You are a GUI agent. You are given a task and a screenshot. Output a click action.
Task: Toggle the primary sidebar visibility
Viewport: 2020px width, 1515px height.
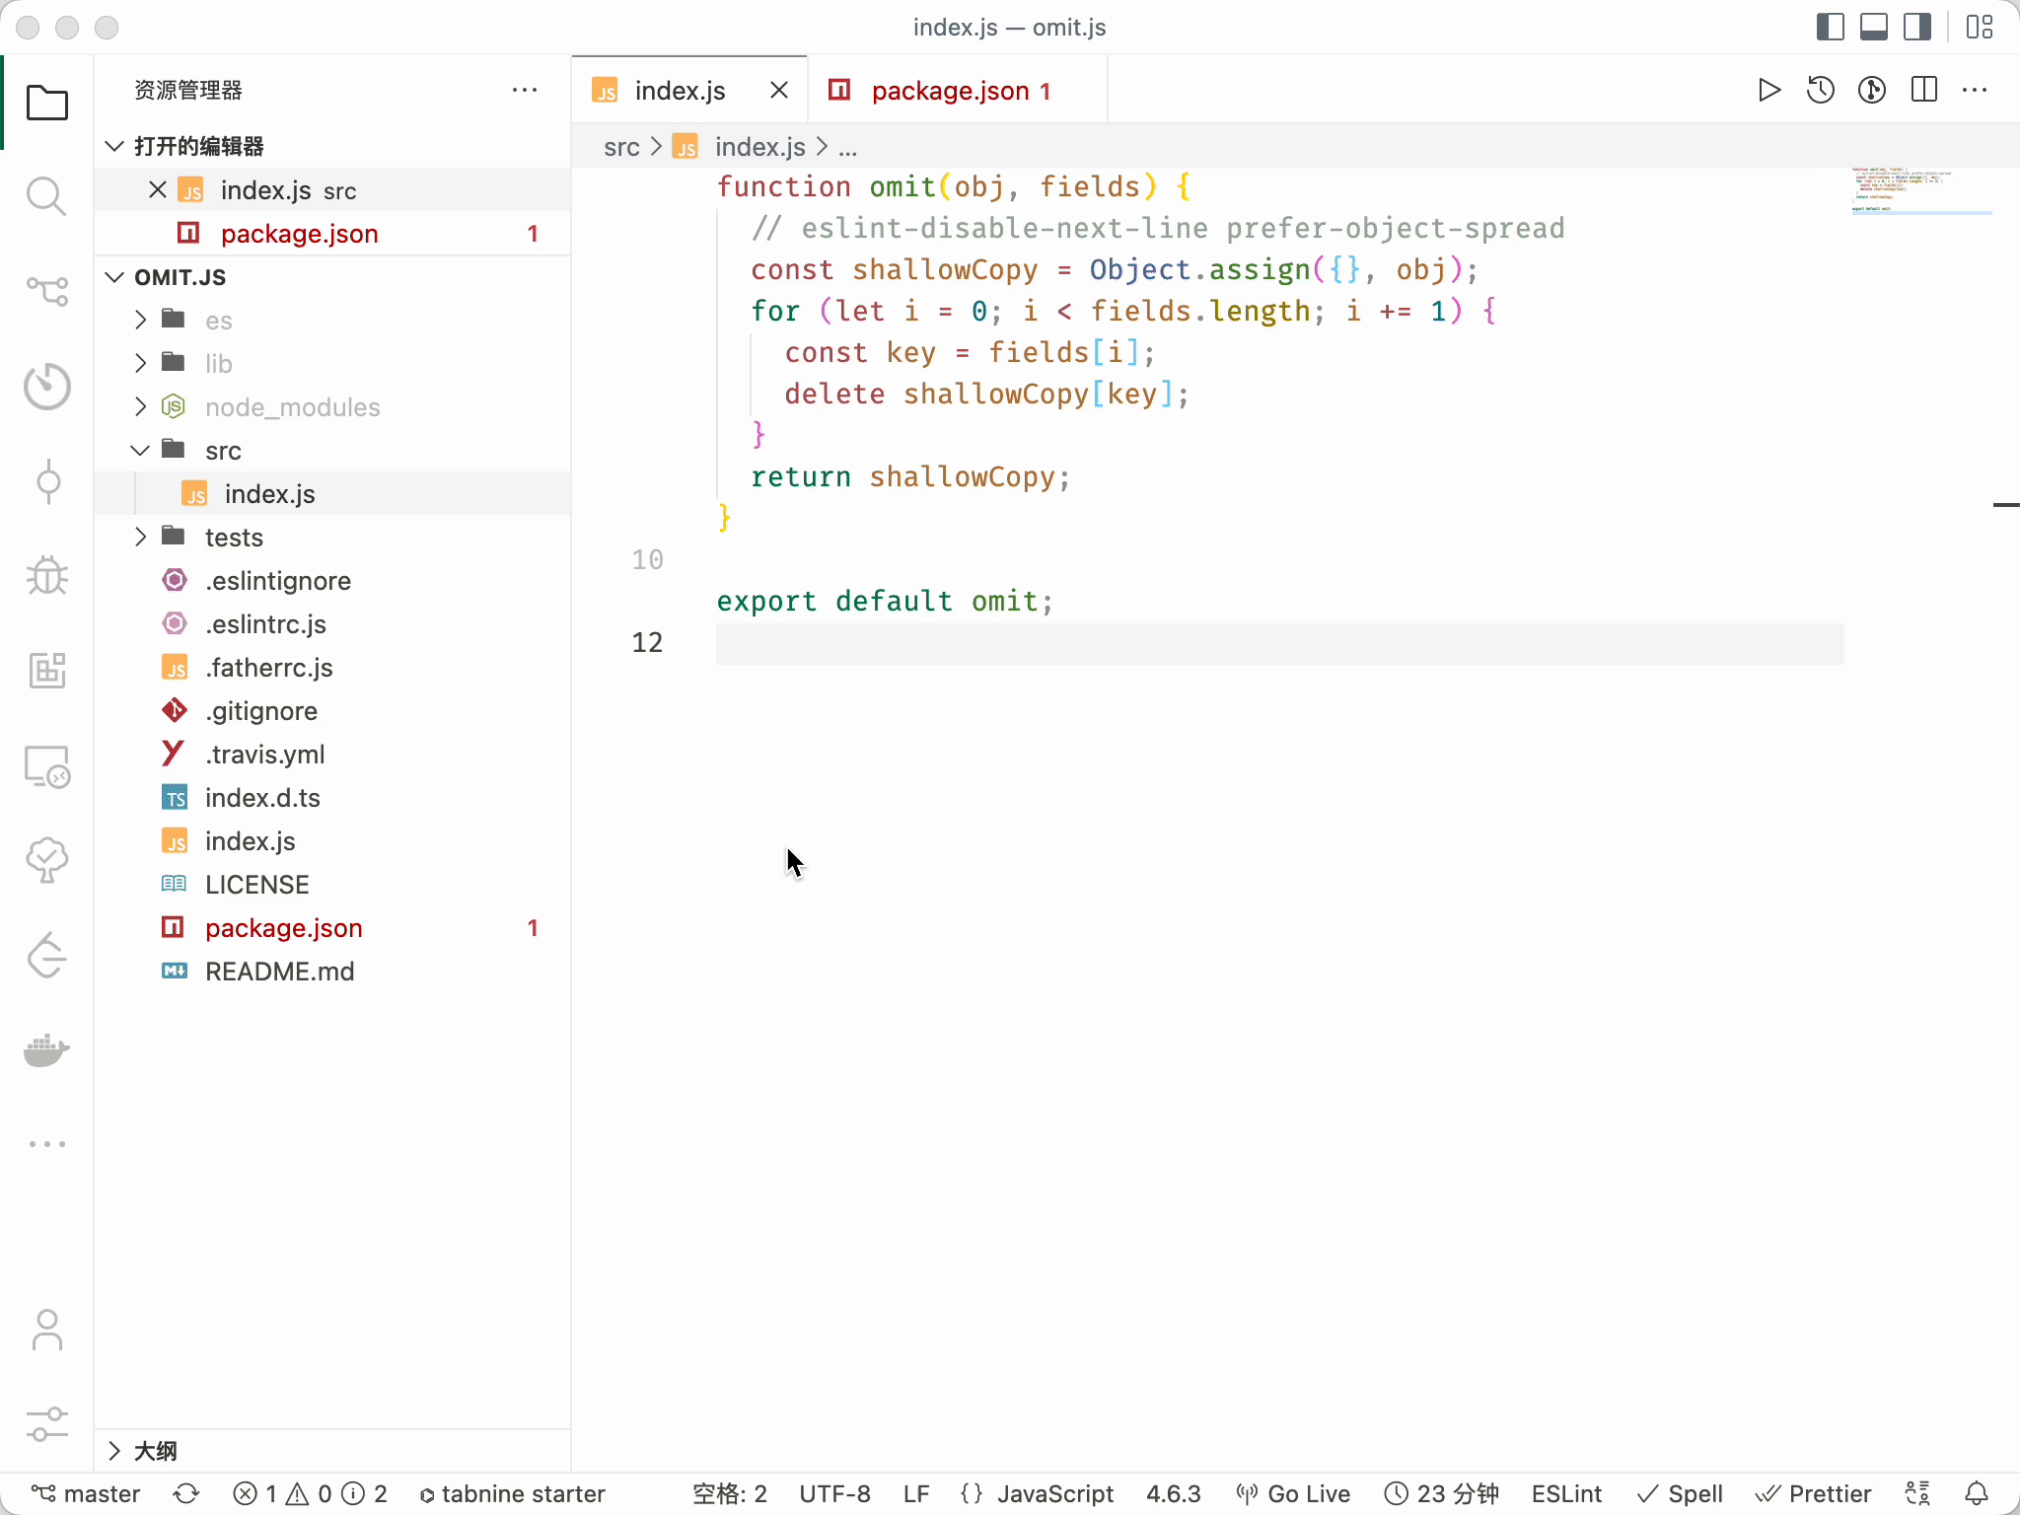point(1830,27)
